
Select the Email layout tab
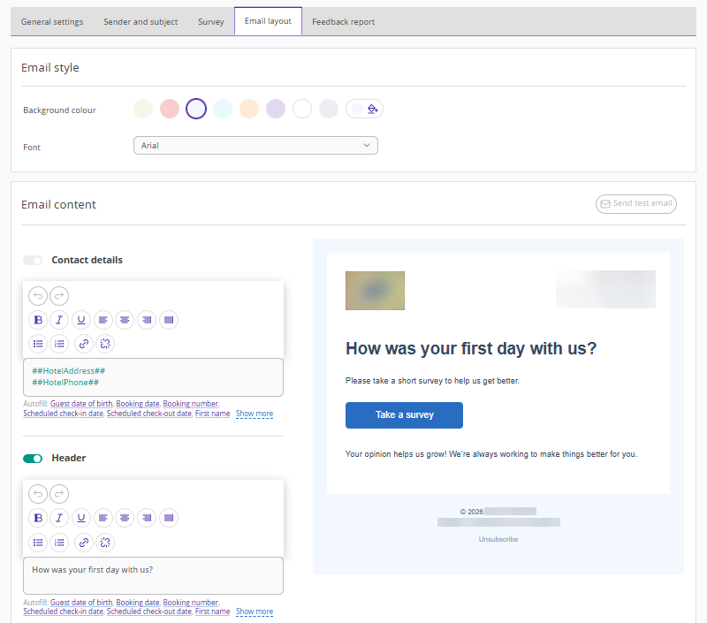click(268, 21)
